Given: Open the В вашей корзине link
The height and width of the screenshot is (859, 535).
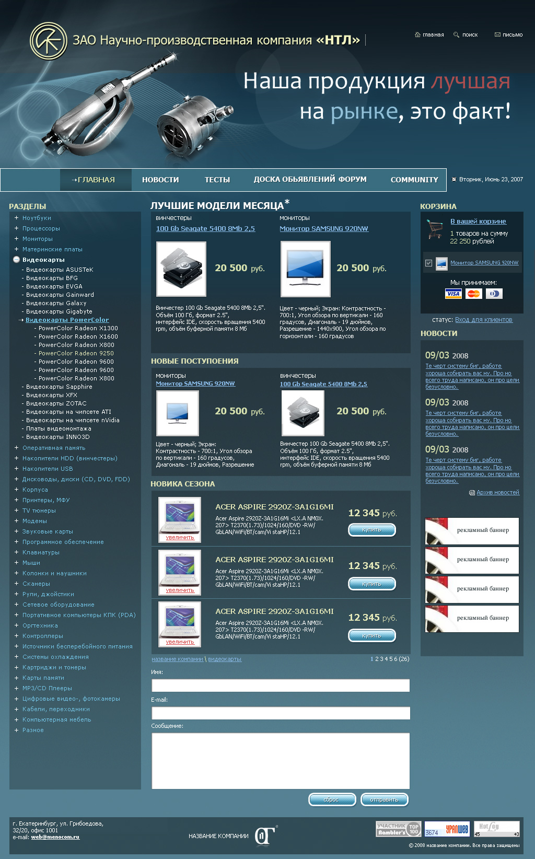Looking at the screenshot, I should [478, 222].
